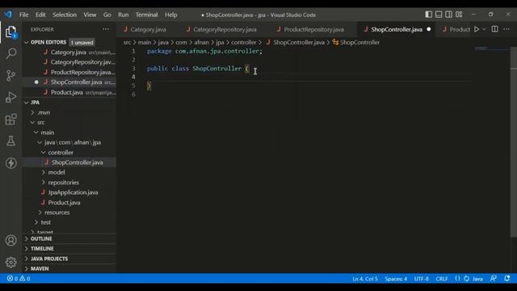This screenshot has width=517, height=291.
Task: Open the Edit menu
Action: pyautogui.click(x=40, y=15)
